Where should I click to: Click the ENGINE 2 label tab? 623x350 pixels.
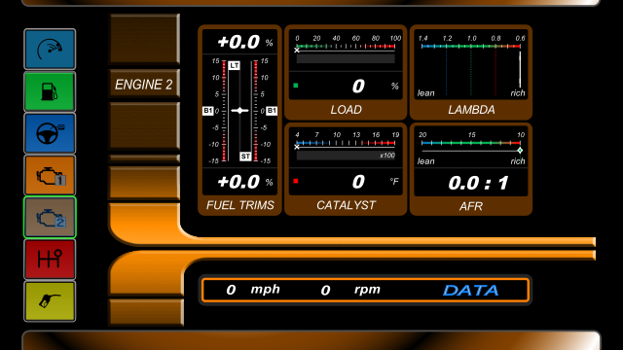click(144, 85)
